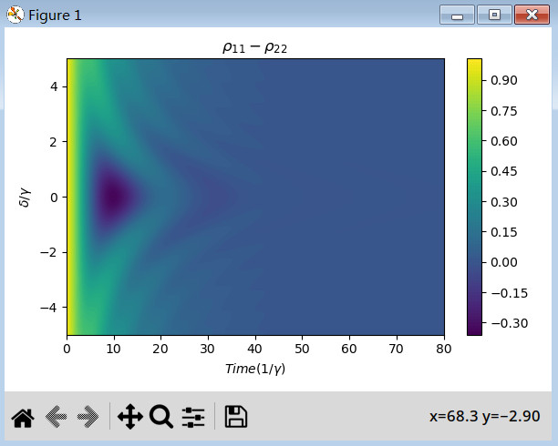The height and width of the screenshot is (446, 558).
Task: Go back to the previous view
Action: [x=56, y=417]
